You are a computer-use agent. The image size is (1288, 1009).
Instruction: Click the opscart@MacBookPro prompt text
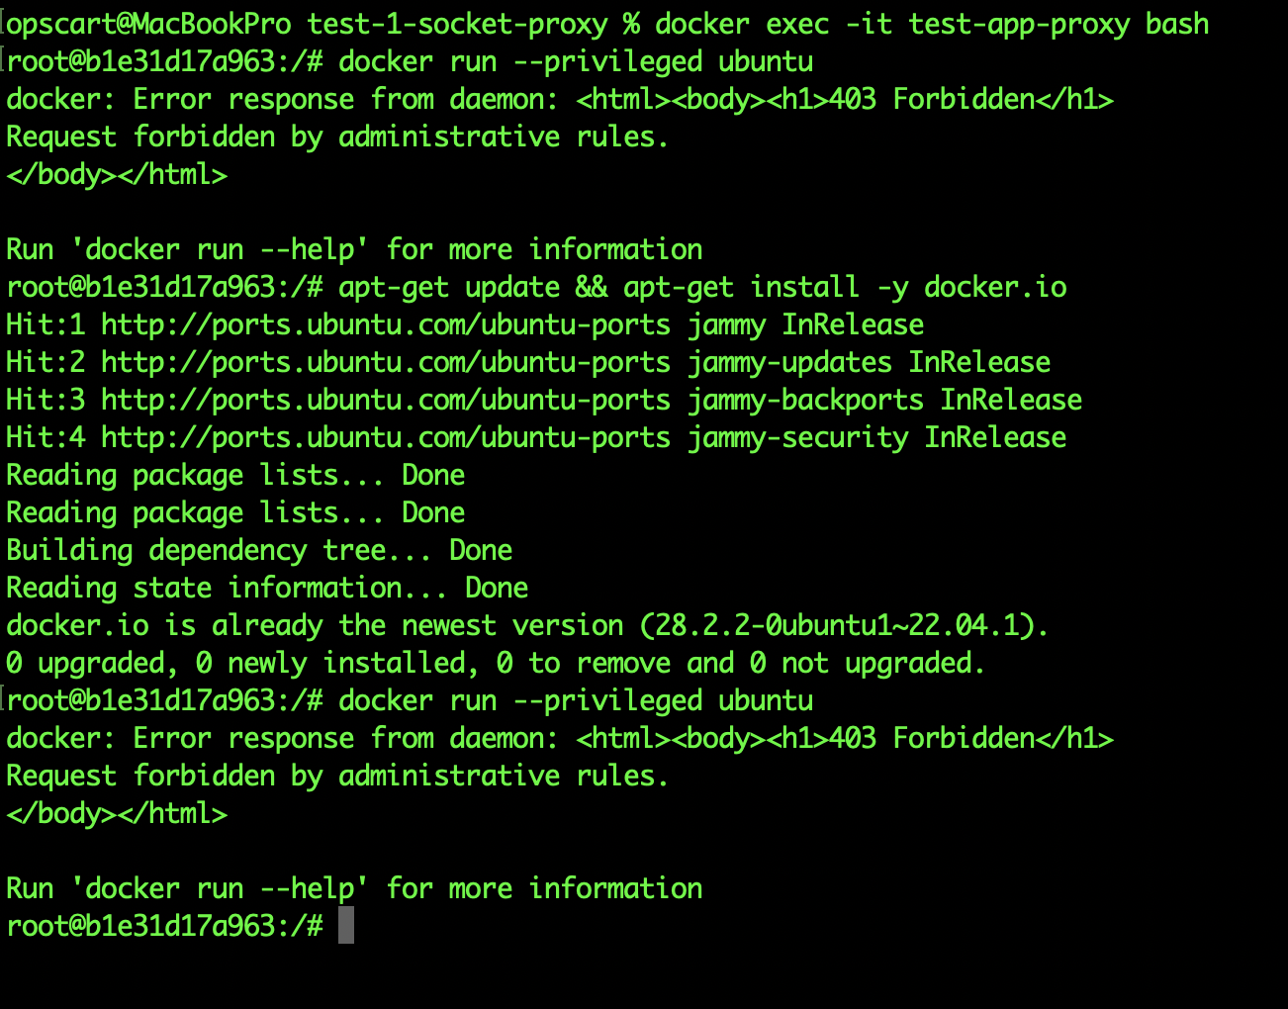tap(148, 24)
